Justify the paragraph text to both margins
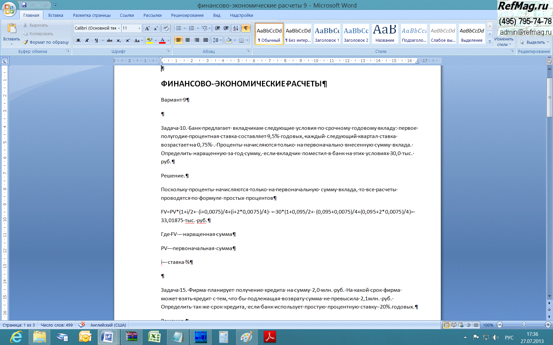Screen dimensions: 553x345 (x=206, y=40)
